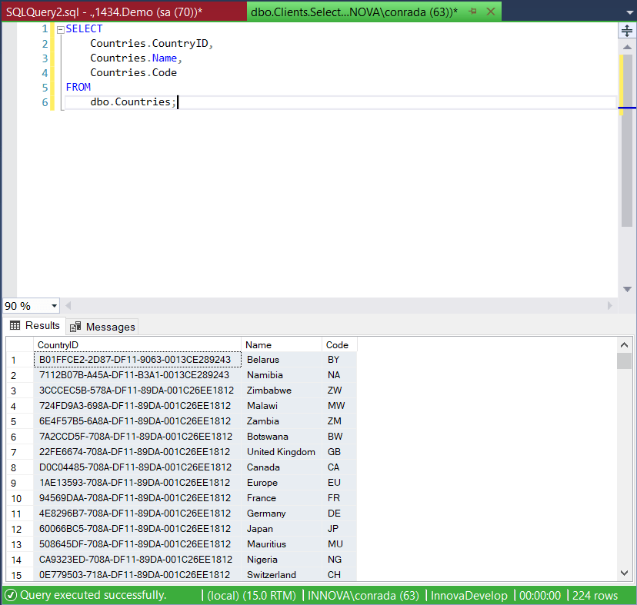Open the 90 % zoom dropdown
Viewport: 637px width, 605px height.
(54, 306)
